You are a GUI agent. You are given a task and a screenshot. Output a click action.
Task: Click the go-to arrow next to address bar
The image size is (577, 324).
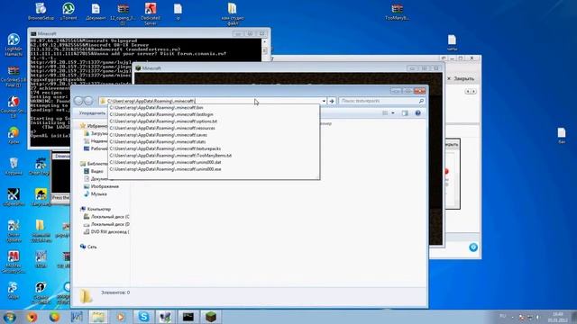332,101
